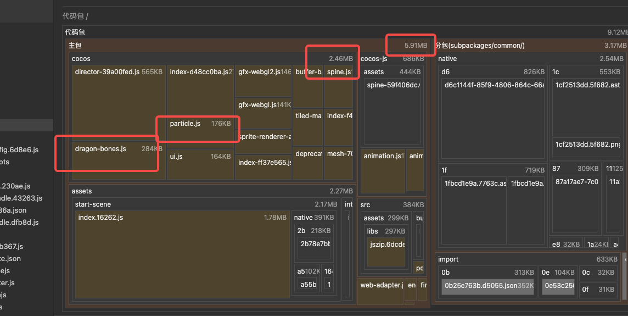Select the a5 102K folder header
The width and height of the screenshot is (628, 316).
pos(307,271)
